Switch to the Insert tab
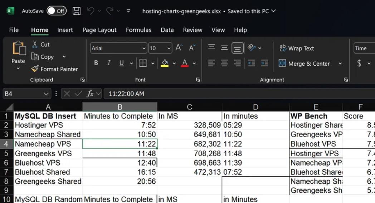Image resolution: width=375 pixels, height=203 pixels. point(65,30)
